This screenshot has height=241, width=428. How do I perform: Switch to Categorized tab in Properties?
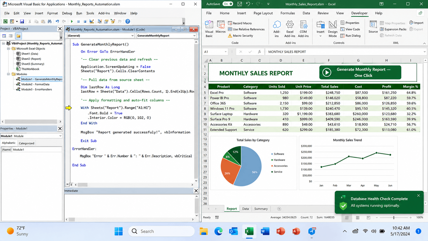[x=27, y=143]
